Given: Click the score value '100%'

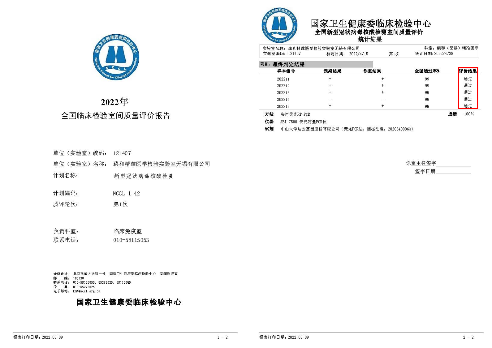Looking at the screenshot, I should [x=469, y=114].
